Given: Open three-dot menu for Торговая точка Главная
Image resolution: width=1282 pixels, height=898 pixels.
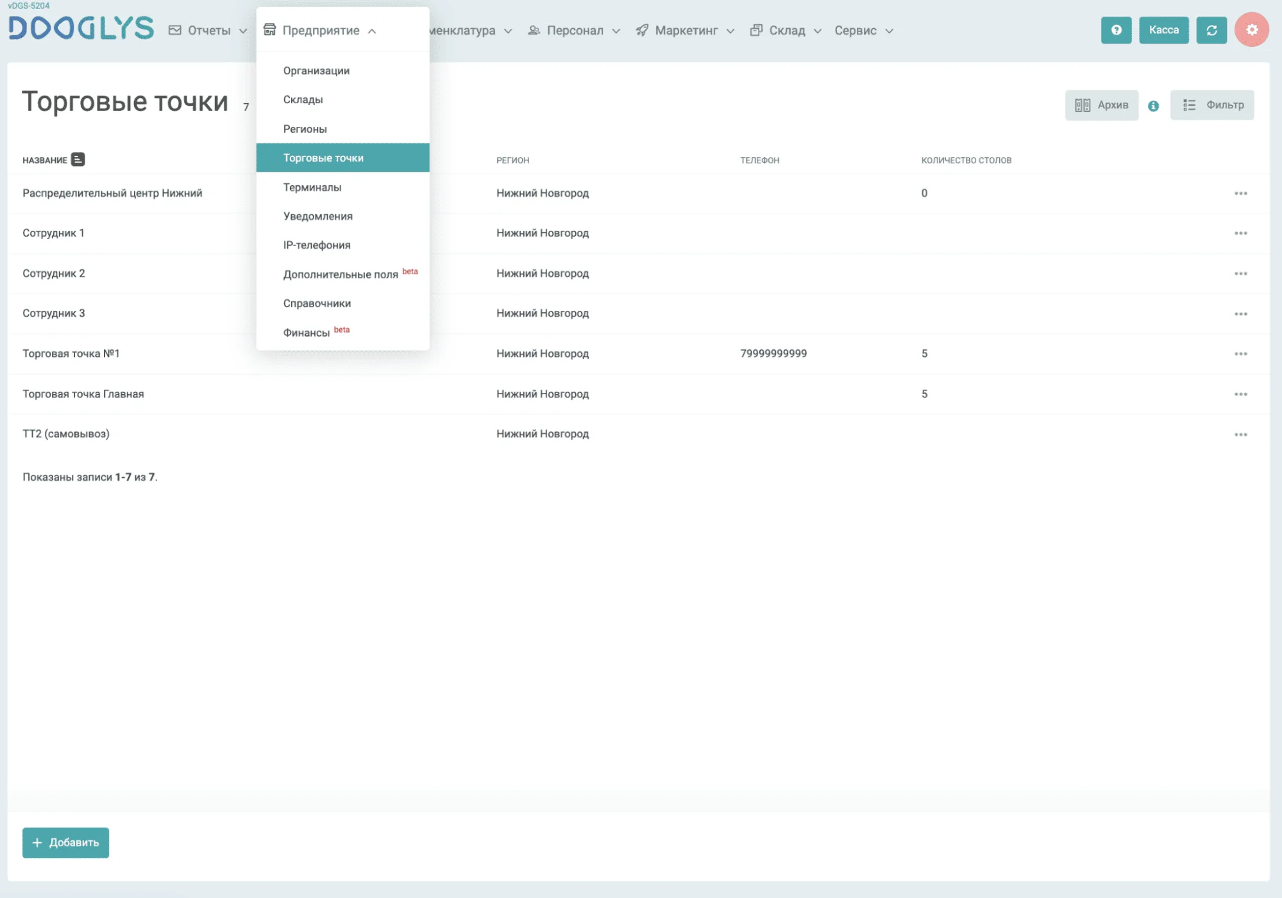Looking at the screenshot, I should [1240, 394].
